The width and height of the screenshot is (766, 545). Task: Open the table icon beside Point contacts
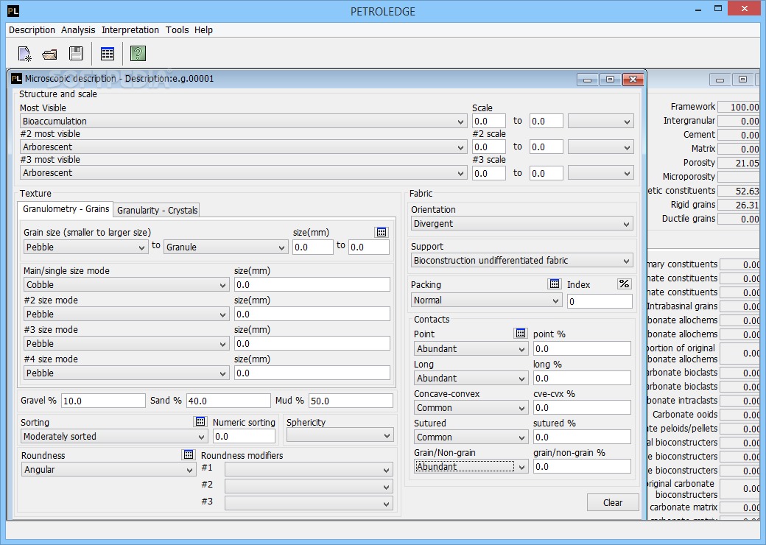[x=521, y=333]
